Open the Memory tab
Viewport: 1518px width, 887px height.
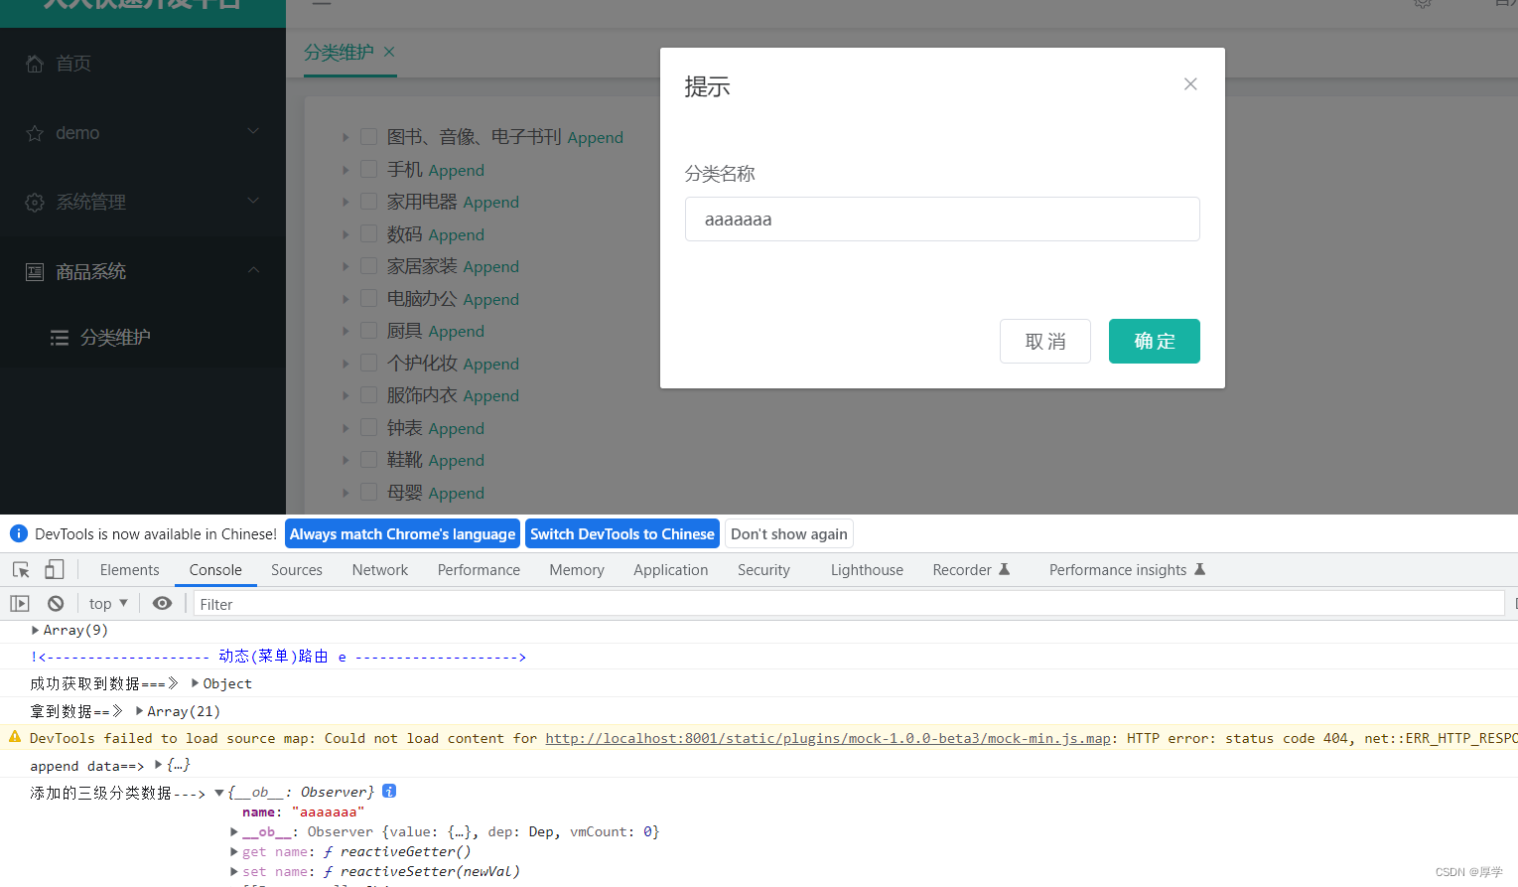click(x=577, y=569)
